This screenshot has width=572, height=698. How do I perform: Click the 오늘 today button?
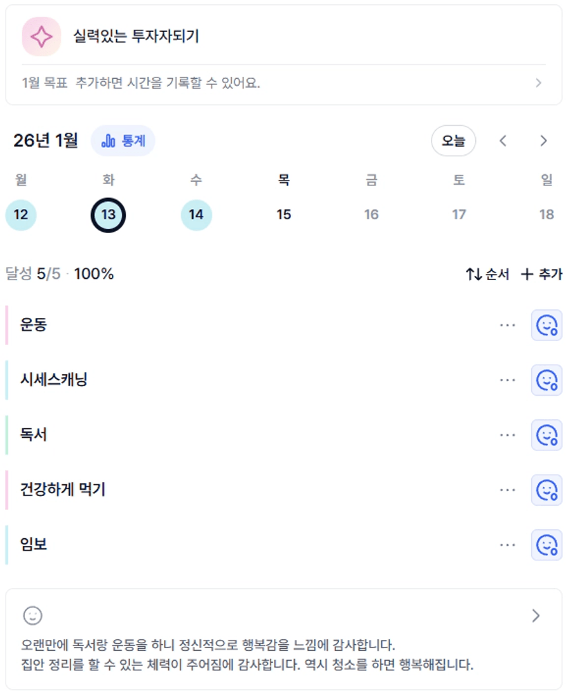coord(454,141)
